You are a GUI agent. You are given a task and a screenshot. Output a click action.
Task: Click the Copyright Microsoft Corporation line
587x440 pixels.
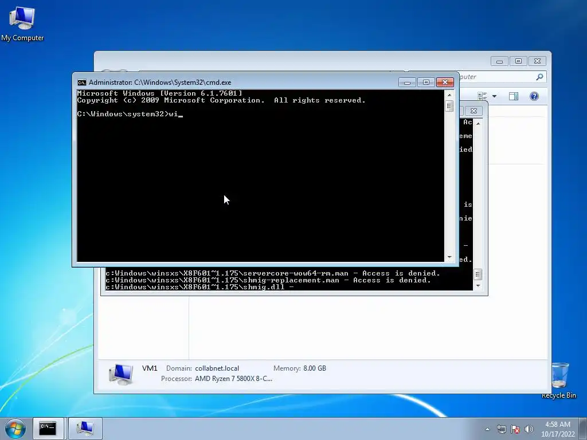[221, 100]
